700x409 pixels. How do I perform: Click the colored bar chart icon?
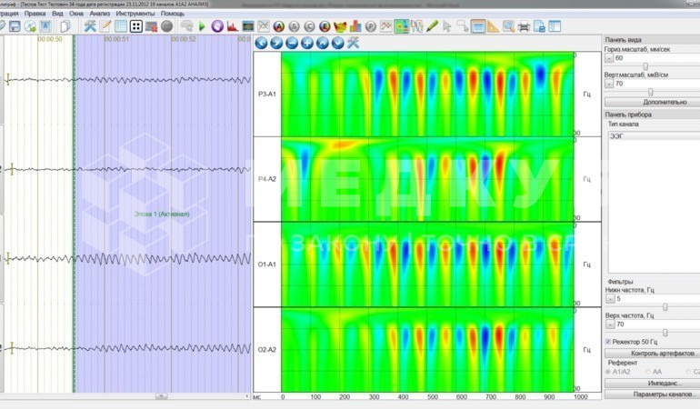(355, 26)
